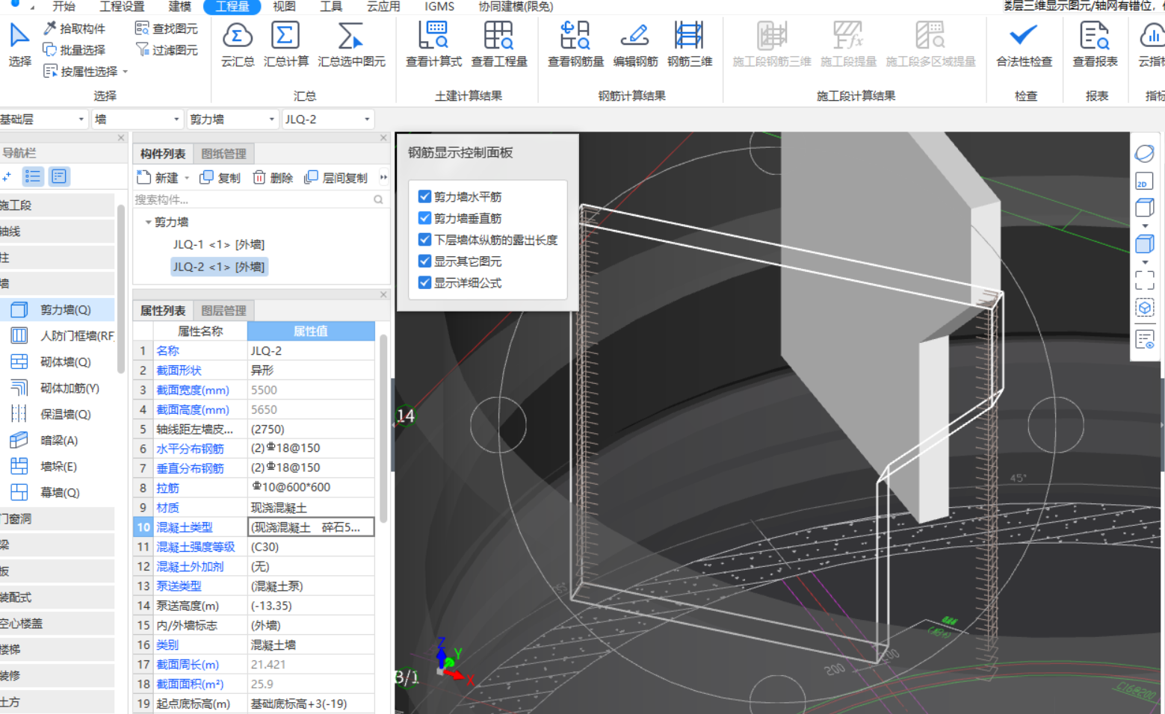Select 人防门框墙 in the navigation bar
The width and height of the screenshot is (1165, 714).
[x=61, y=336]
